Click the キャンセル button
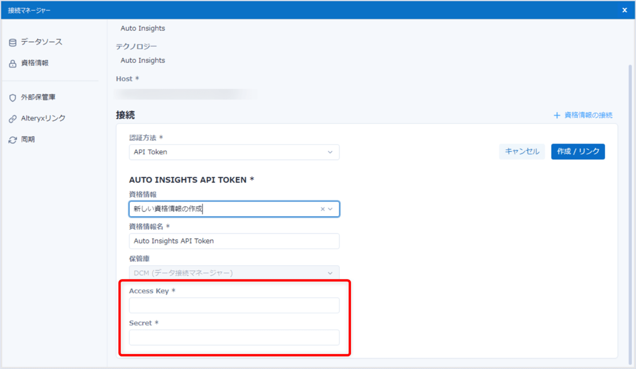 pos(522,151)
